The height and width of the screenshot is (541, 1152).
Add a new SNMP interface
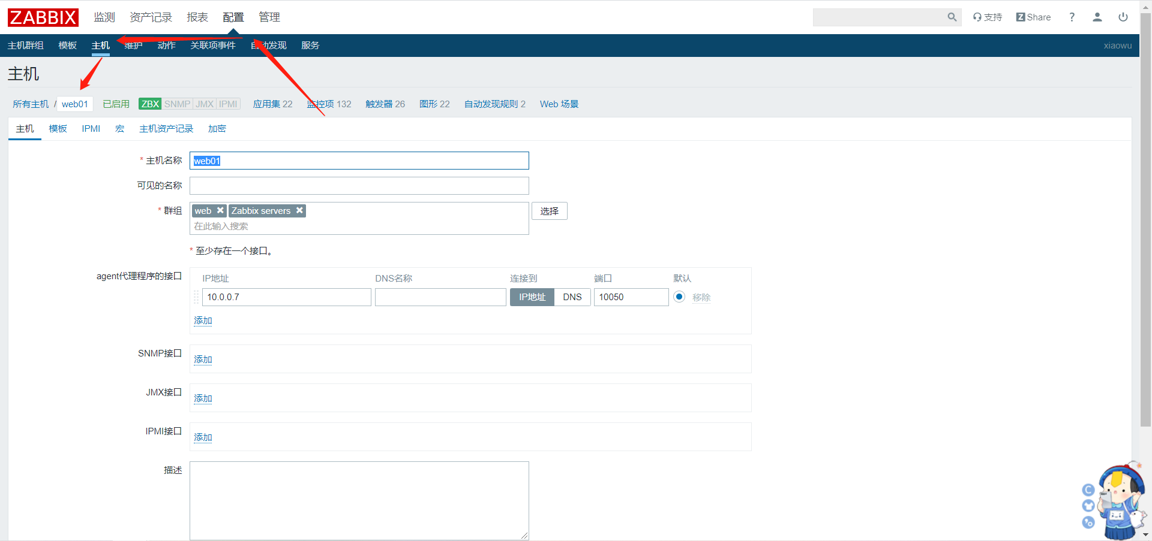coord(203,359)
